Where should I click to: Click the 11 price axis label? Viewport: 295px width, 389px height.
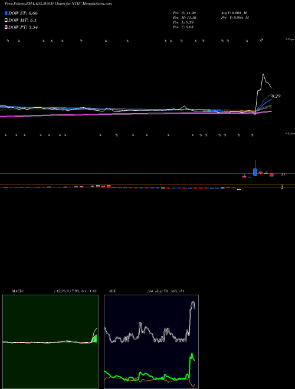[x=283, y=175]
